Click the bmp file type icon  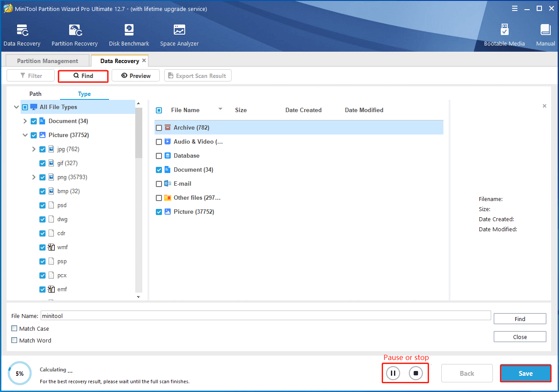coord(51,191)
